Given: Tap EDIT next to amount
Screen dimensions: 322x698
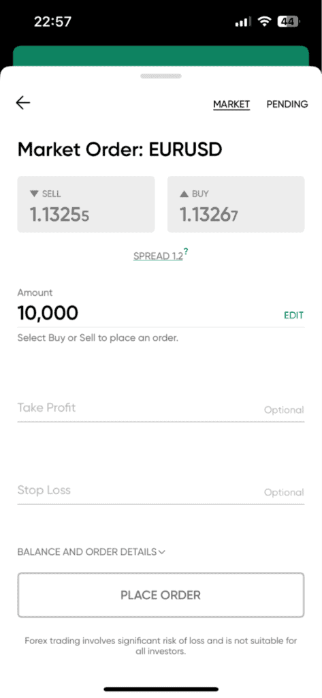Looking at the screenshot, I should click(293, 315).
